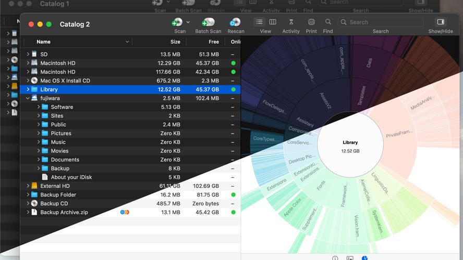
Task: Open Name column sort chevron
Action: tap(127, 42)
